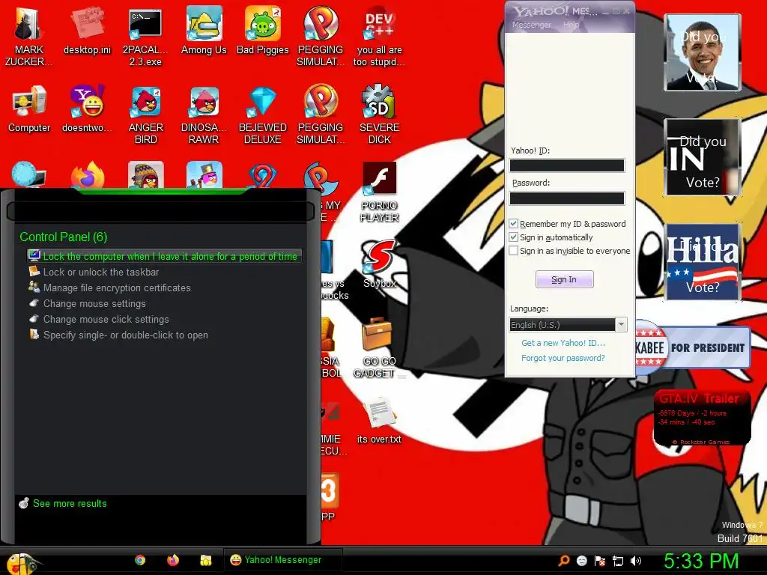Choose Lock or unlock the taskbar result

point(101,272)
